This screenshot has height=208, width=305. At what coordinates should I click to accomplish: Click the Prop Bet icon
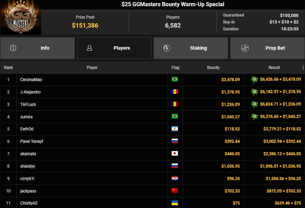tap(245, 48)
